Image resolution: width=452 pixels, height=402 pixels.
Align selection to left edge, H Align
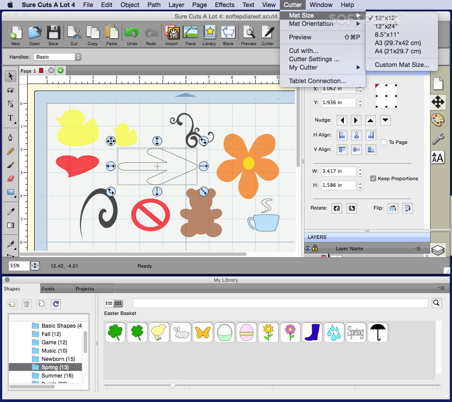[342, 135]
